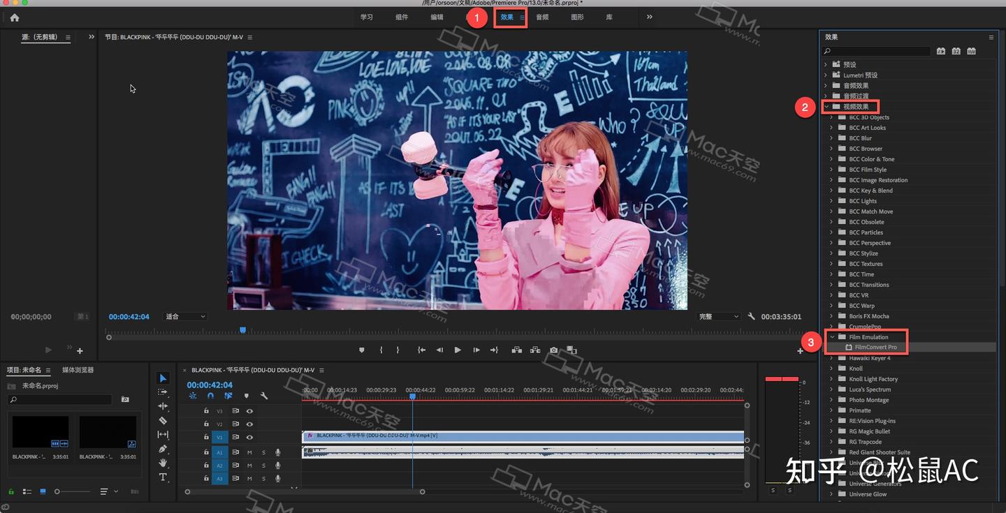Screen dimensions: 1006x513
Task: Click the Mark Out button
Action: pos(398,350)
